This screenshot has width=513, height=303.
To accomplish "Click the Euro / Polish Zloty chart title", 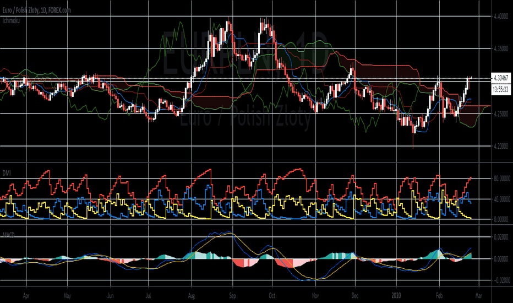I will 36,10.
